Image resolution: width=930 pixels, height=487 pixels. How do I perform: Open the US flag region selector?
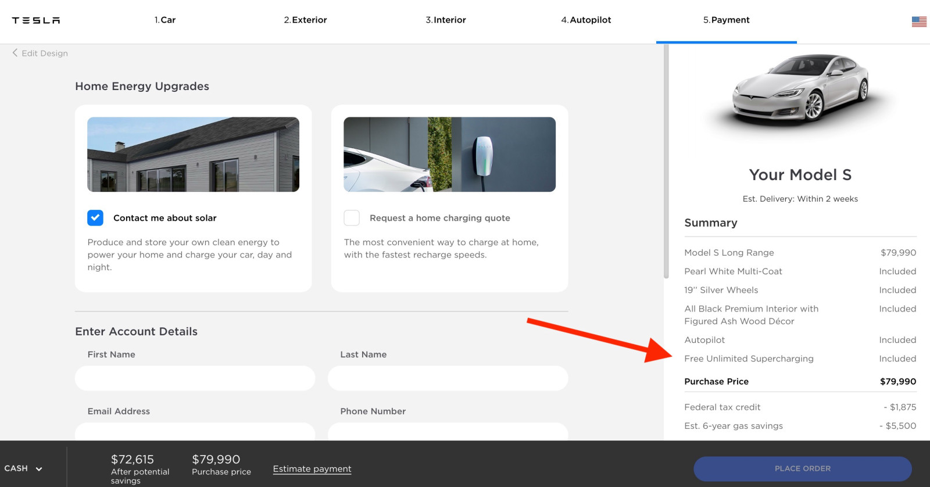[919, 22]
